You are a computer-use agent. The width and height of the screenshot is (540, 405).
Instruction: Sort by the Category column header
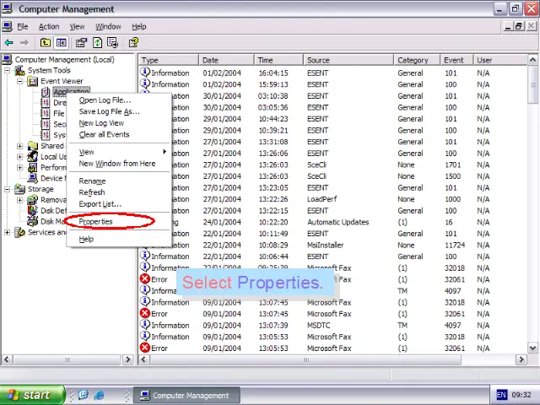coord(417,60)
